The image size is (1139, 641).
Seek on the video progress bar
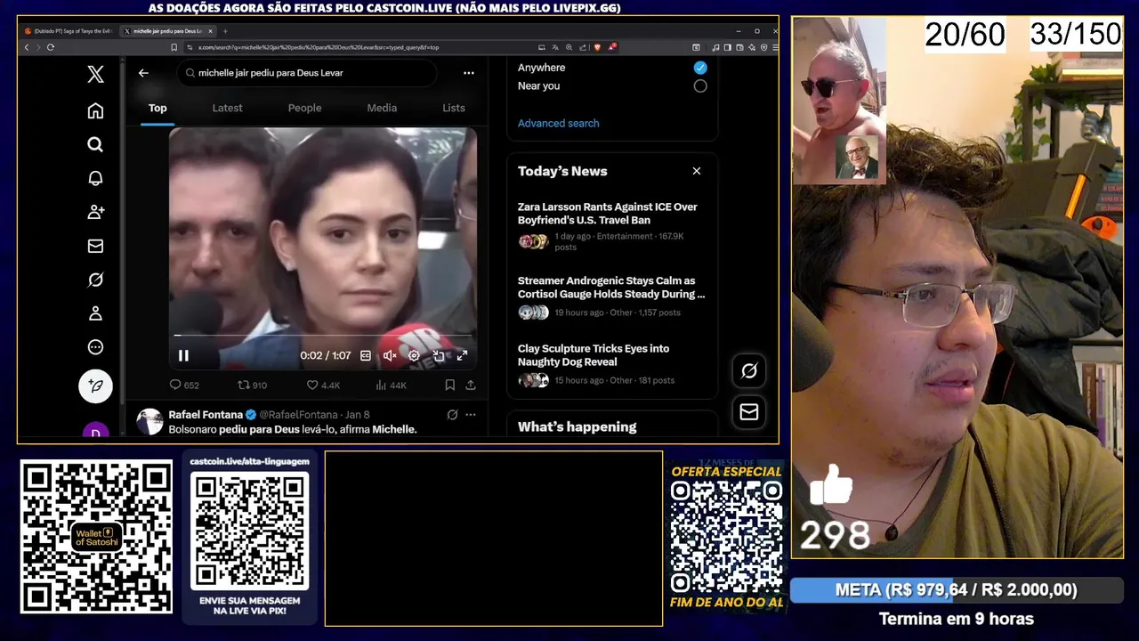point(322,336)
